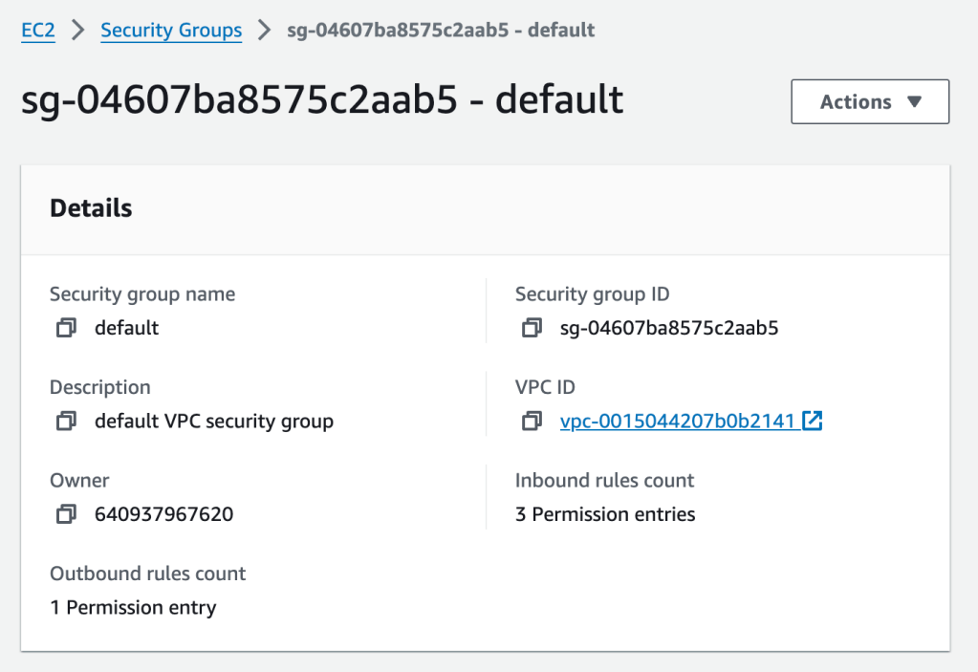
Task: Click the Outbound rules count label
Action: [148, 574]
